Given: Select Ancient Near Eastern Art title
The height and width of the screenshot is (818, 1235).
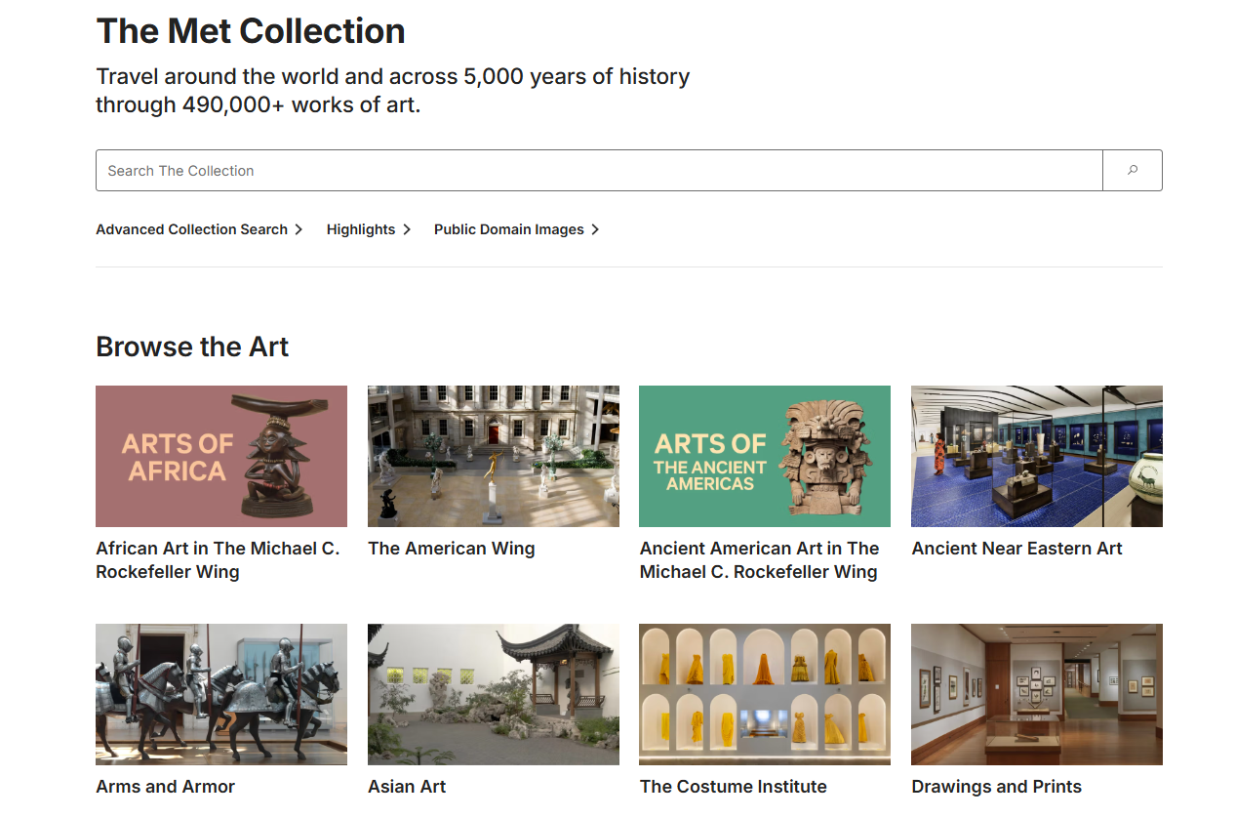Looking at the screenshot, I should (1017, 549).
